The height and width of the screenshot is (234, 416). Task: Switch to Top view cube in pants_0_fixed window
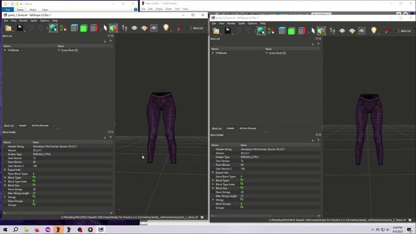pyautogui.click(x=281, y=31)
